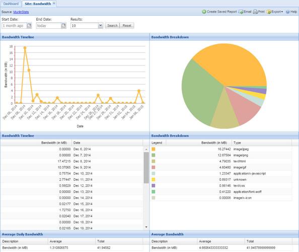This screenshot has width=299, height=252.
Task: Click the unknown type row
Action: click(221, 179)
